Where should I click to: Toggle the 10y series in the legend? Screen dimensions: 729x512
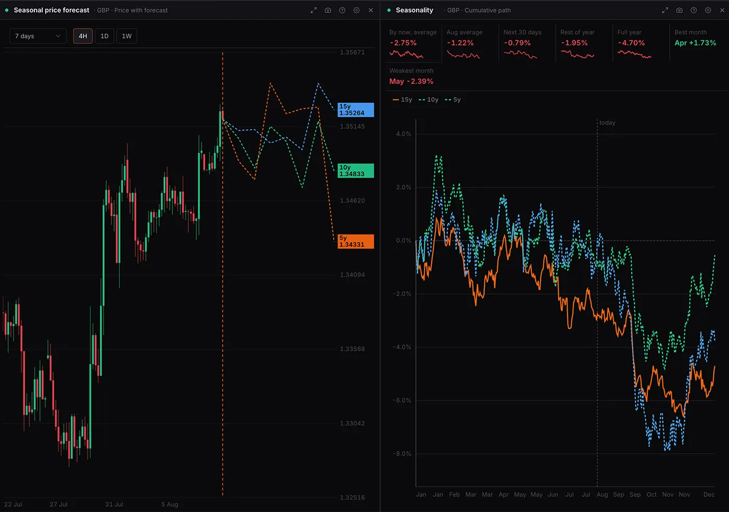429,99
